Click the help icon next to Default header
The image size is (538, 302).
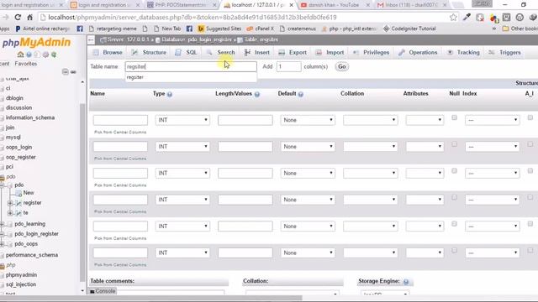point(301,94)
